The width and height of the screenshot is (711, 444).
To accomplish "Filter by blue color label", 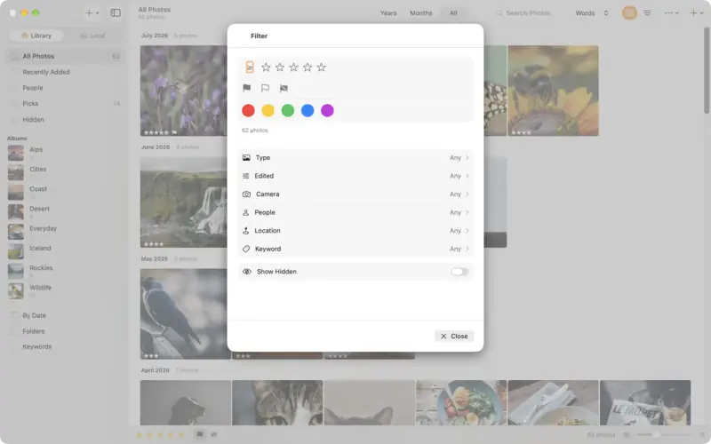I will pyautogui.click(x=308, y=110).
